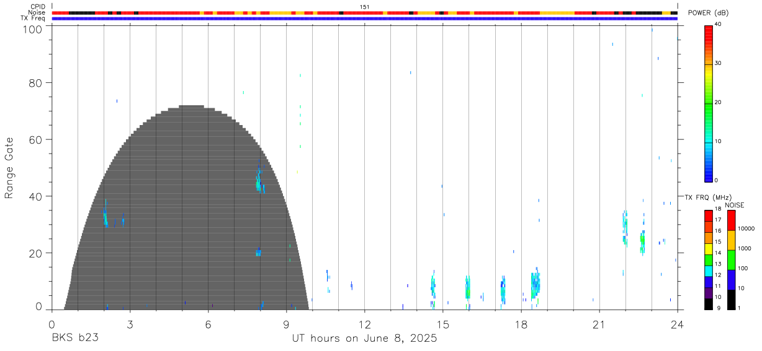Click the echo cluster near 22 UT gate 30
The image size is (762, 351).
(625, 227)
